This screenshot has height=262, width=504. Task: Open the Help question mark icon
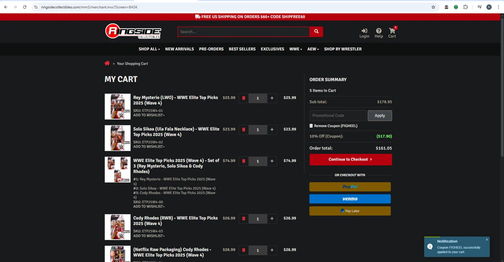tap(379, 33)
